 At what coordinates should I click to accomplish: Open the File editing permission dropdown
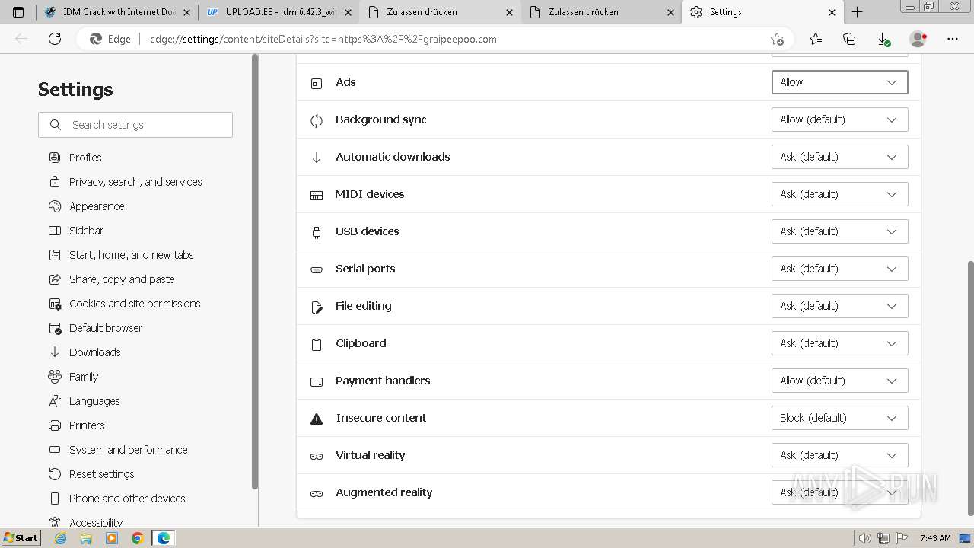click(839, 306)
